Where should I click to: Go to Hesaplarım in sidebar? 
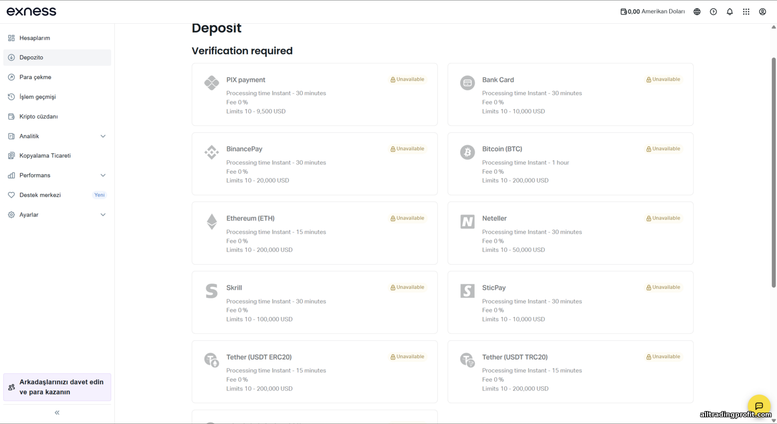(x=35, y=38)
